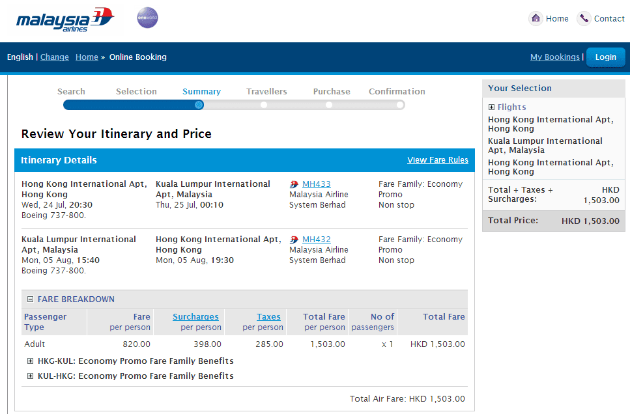Open flight MH432 details link
The width and height of the screenshot is (630, 414).
(x=316, y=240)
